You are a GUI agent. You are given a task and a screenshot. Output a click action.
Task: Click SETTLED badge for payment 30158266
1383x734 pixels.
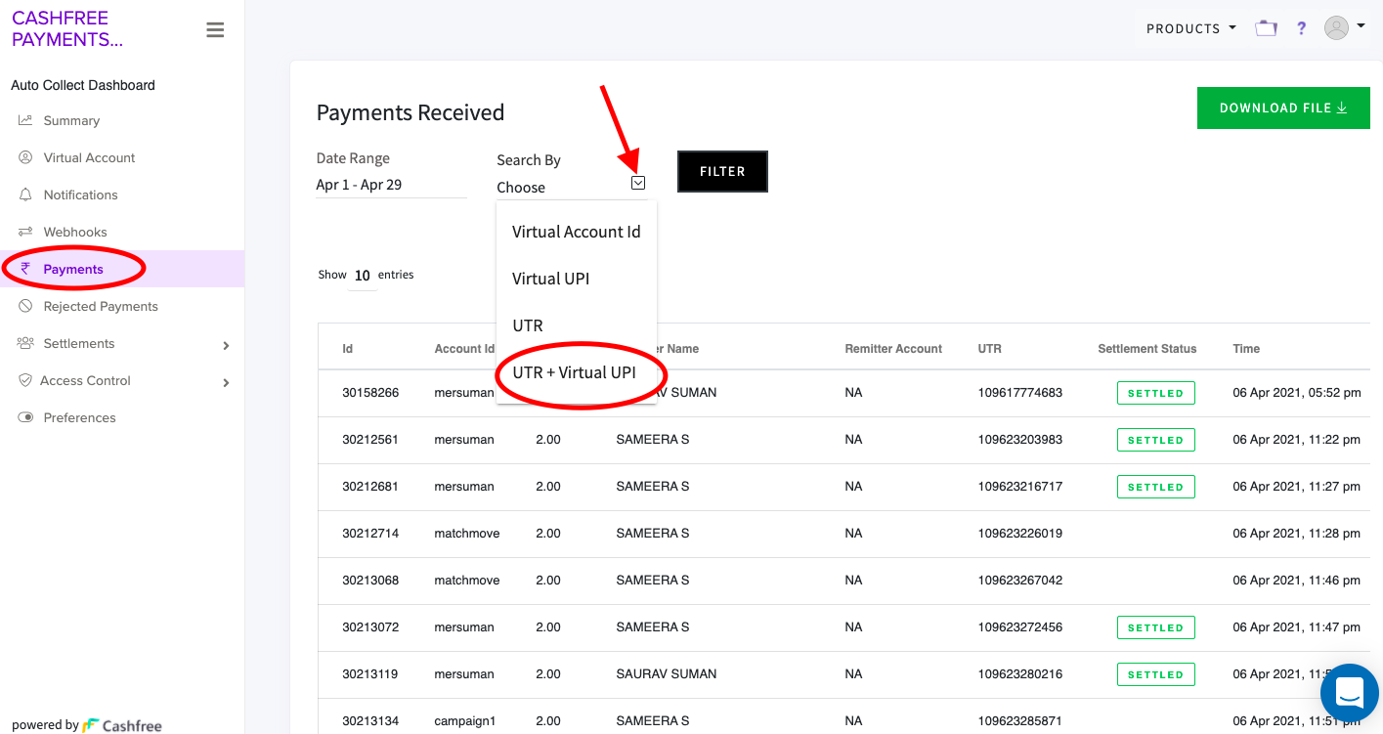tap(1155, 393)
